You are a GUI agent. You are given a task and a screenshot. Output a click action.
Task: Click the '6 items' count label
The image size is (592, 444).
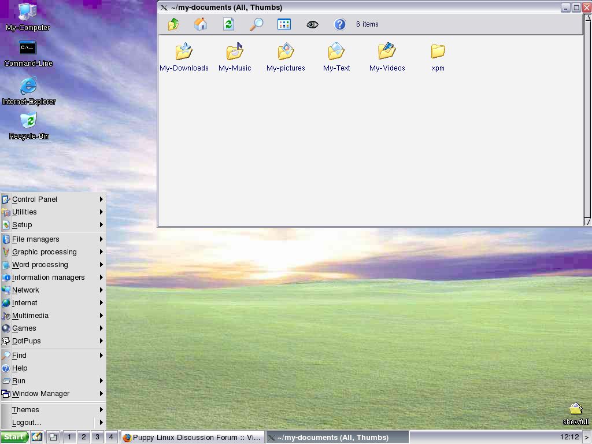tap(367, 24)
